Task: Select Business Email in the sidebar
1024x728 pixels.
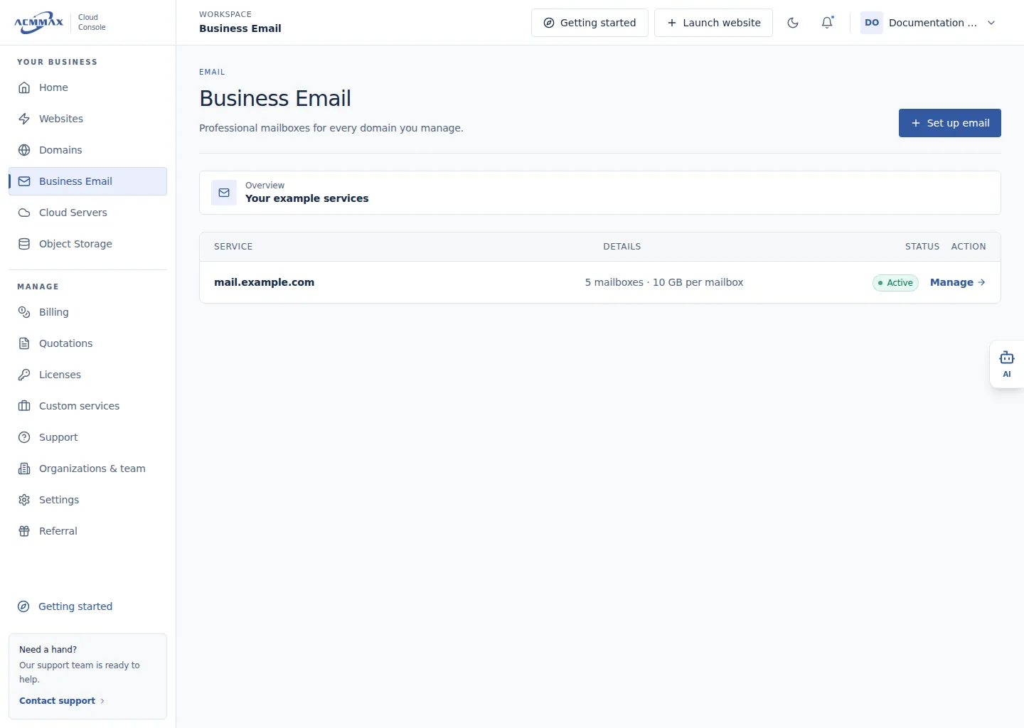Action: click(x=87, y=181)
